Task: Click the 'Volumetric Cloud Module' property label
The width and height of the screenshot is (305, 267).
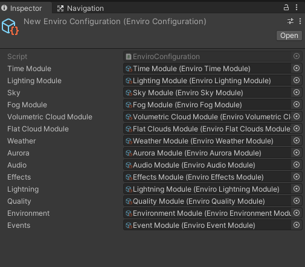Action: (50, 117)
